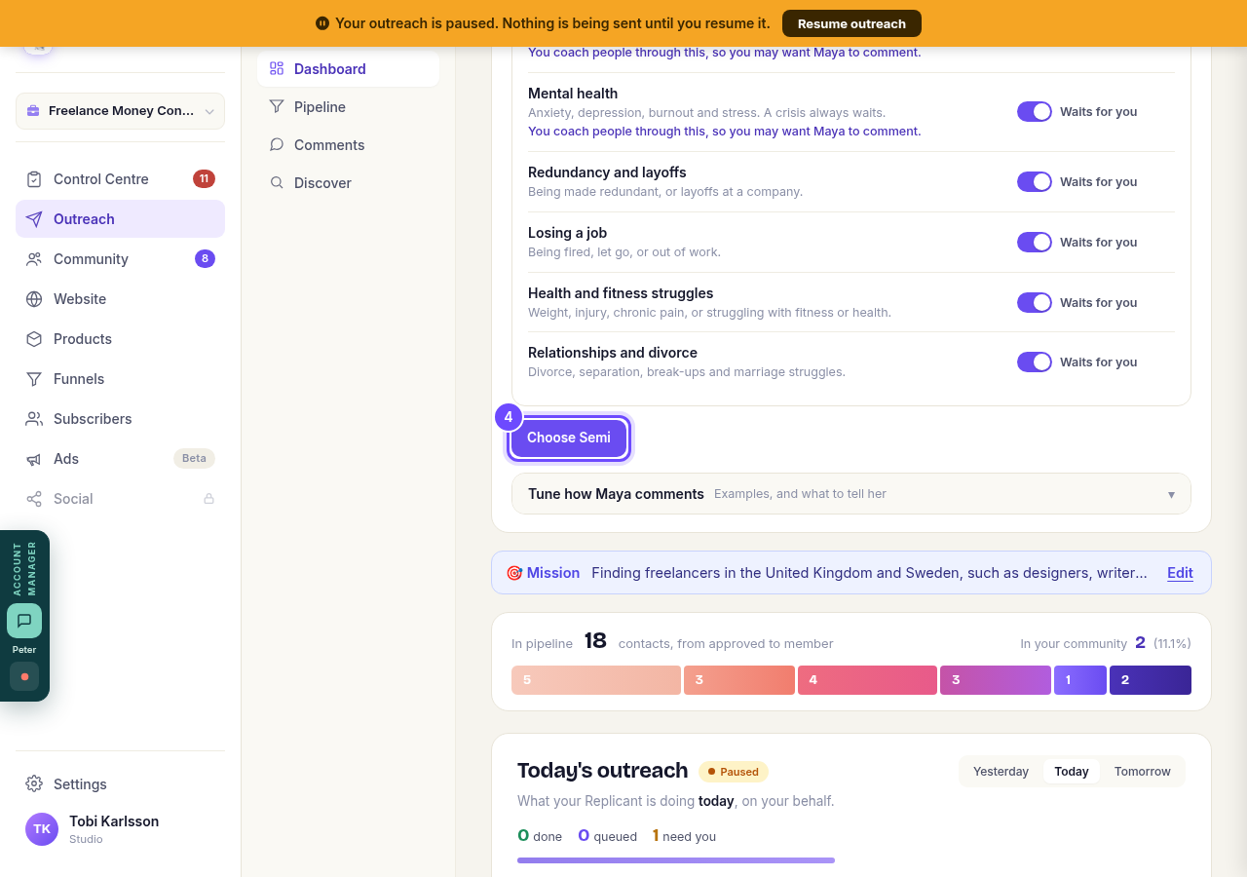Click the Community badge showing 8
1247x877 pixels.
click(205, 259)
